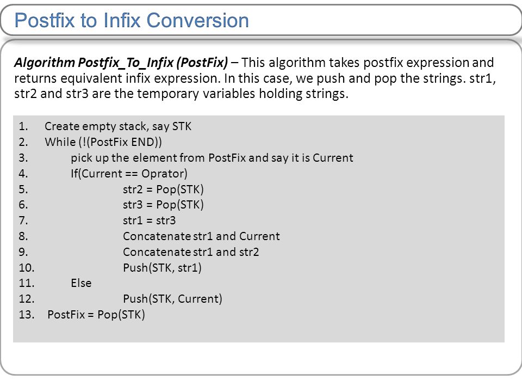Viewport: 522px width, 392px height.
Task: Click empty gray area below the algorithm
Action: tap(259, 332)
